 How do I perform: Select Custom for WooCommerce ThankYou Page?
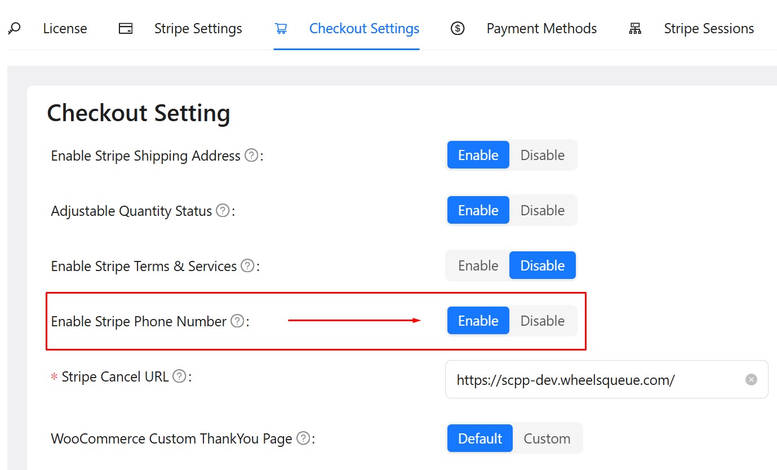(547, 438)
